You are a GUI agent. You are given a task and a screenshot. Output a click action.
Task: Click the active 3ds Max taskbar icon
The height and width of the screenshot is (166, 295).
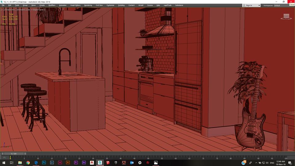pyautogui.click(x=100, y=162)
